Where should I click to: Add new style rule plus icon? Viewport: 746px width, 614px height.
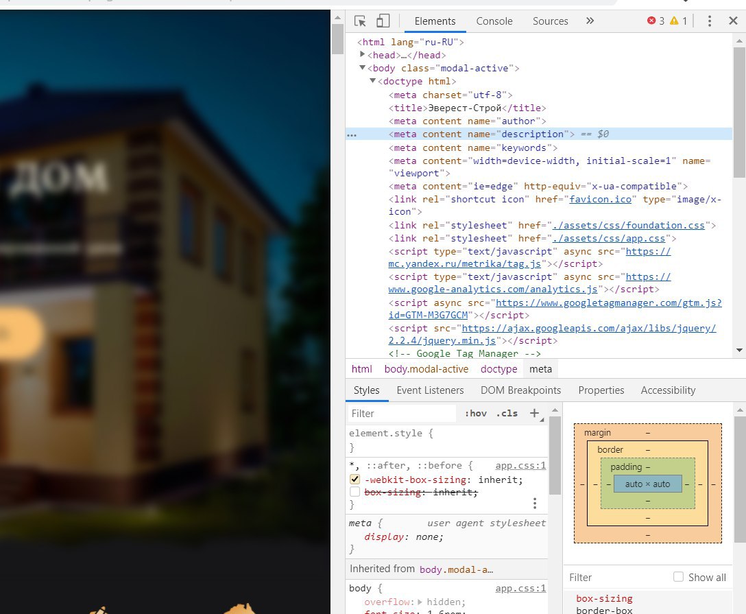pyautogui.click(x=535, y=413)
